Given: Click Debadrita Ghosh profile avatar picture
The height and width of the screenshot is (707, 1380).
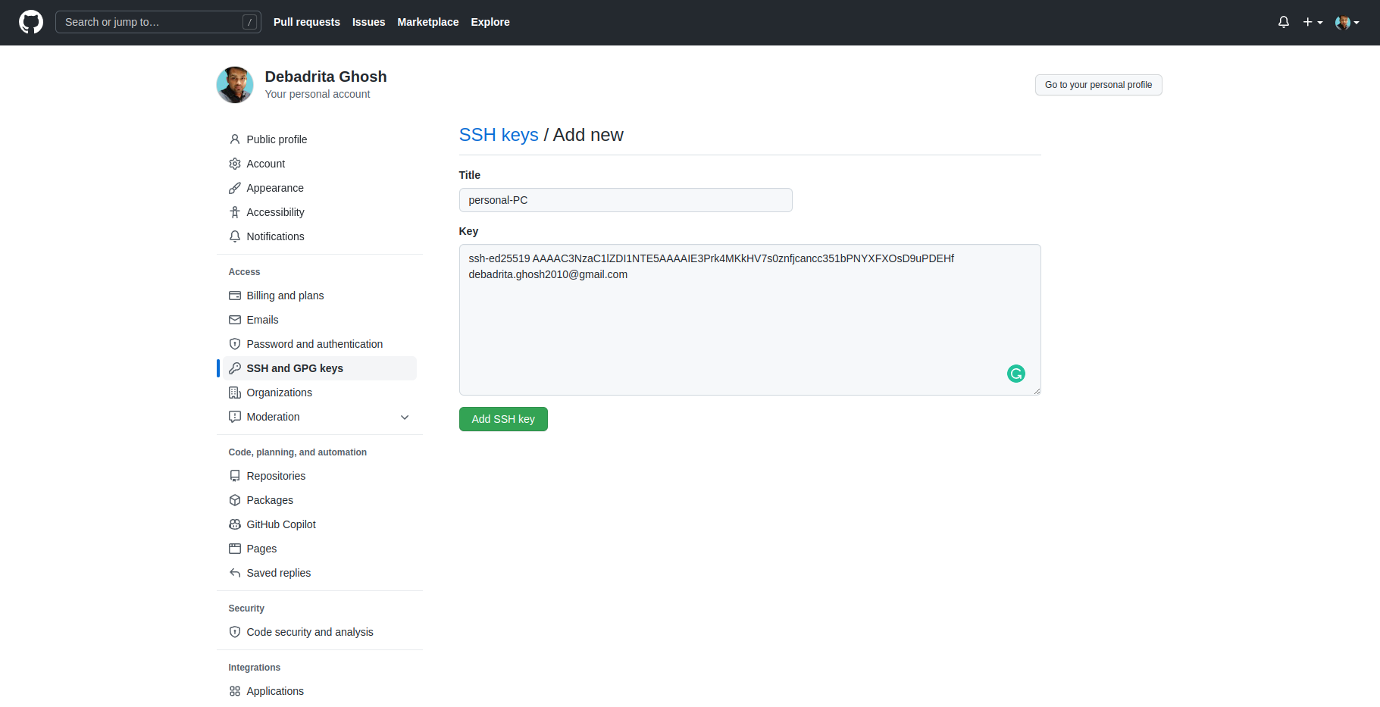Looking at the screenshot, I should pyautogui.click(x=235, y=85).
